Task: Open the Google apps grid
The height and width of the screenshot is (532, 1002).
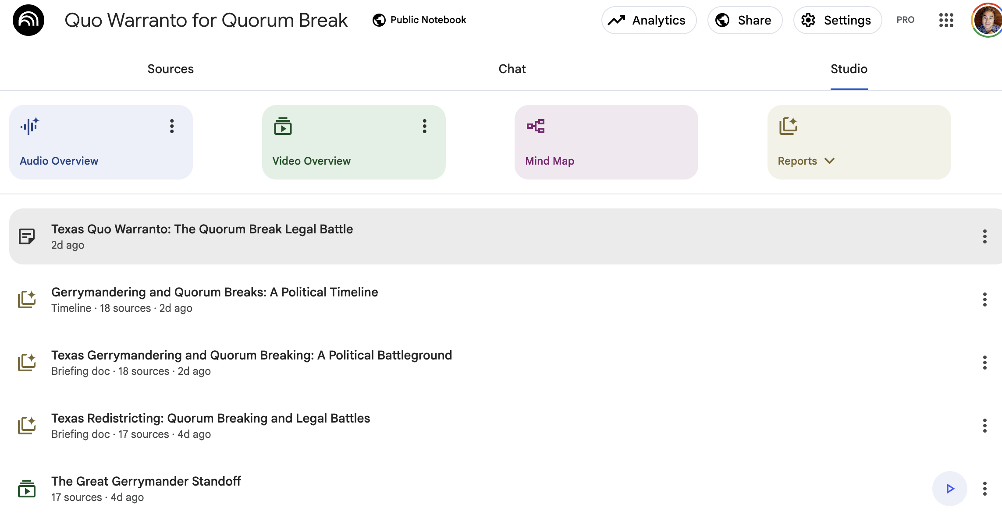Action: (946, 20)
